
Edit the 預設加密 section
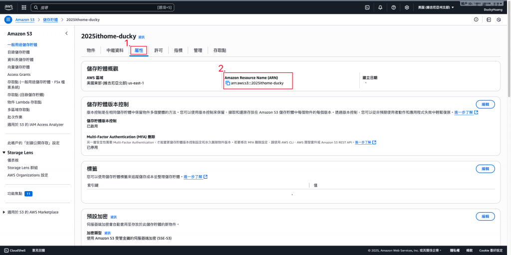coord(485,216)
